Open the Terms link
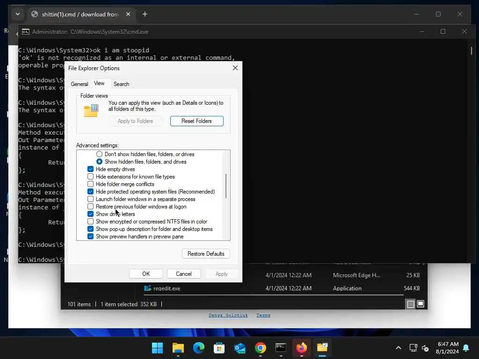Screen dimensions: 479x359 pos(263,315)
